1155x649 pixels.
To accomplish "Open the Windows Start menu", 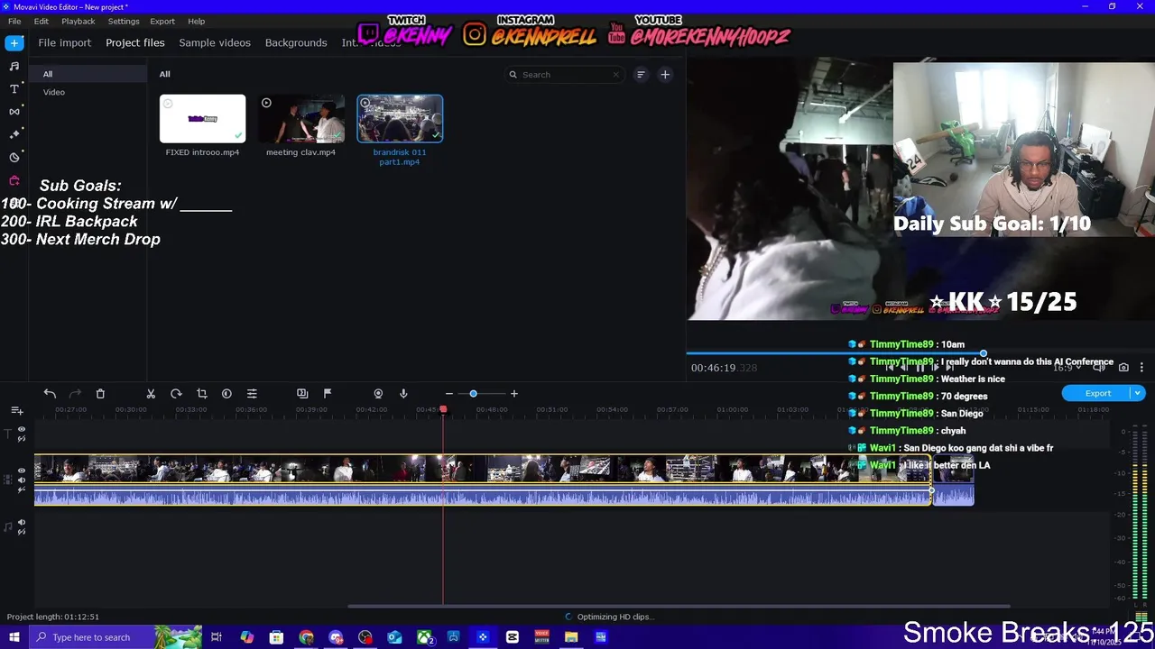I will (x=14, y=637).
